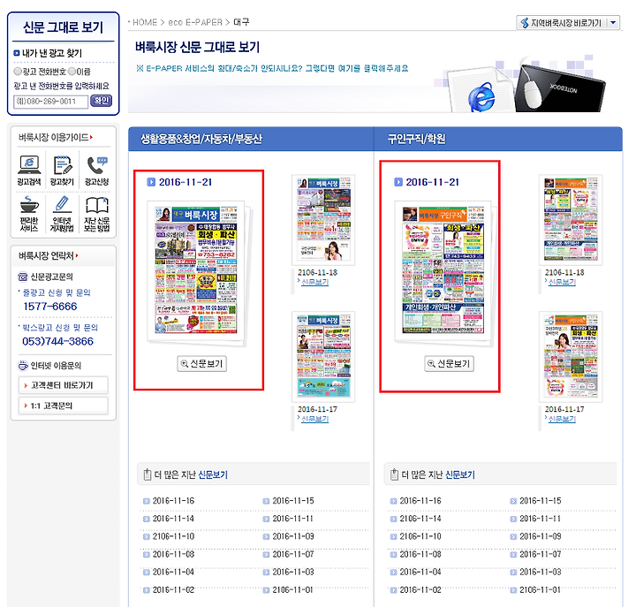Open the 지난 신문 보는 방법 book icon

coord(96,214)
